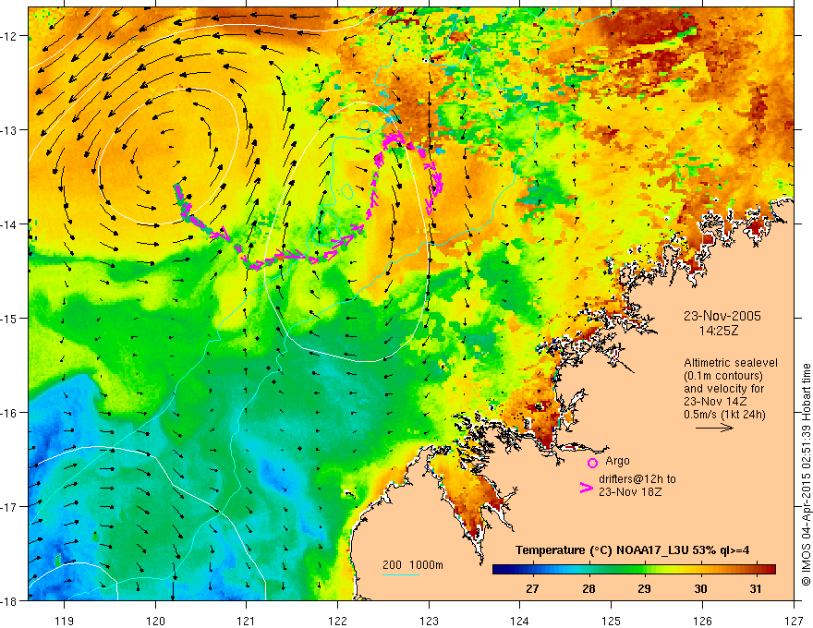
Task: Click the color bar tick label '29'
Action: 645,588
